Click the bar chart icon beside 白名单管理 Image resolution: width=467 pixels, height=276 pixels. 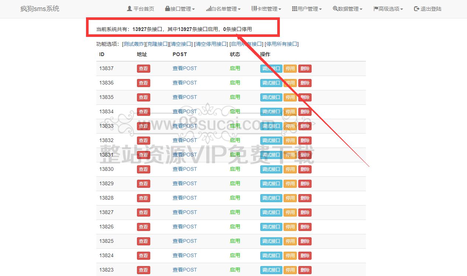click(x=209, y=9)
